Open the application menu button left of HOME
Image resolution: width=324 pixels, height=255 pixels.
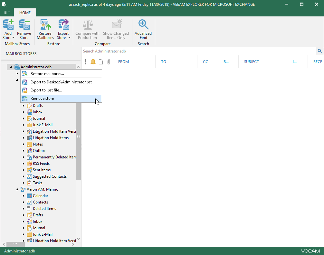(7, 13)
